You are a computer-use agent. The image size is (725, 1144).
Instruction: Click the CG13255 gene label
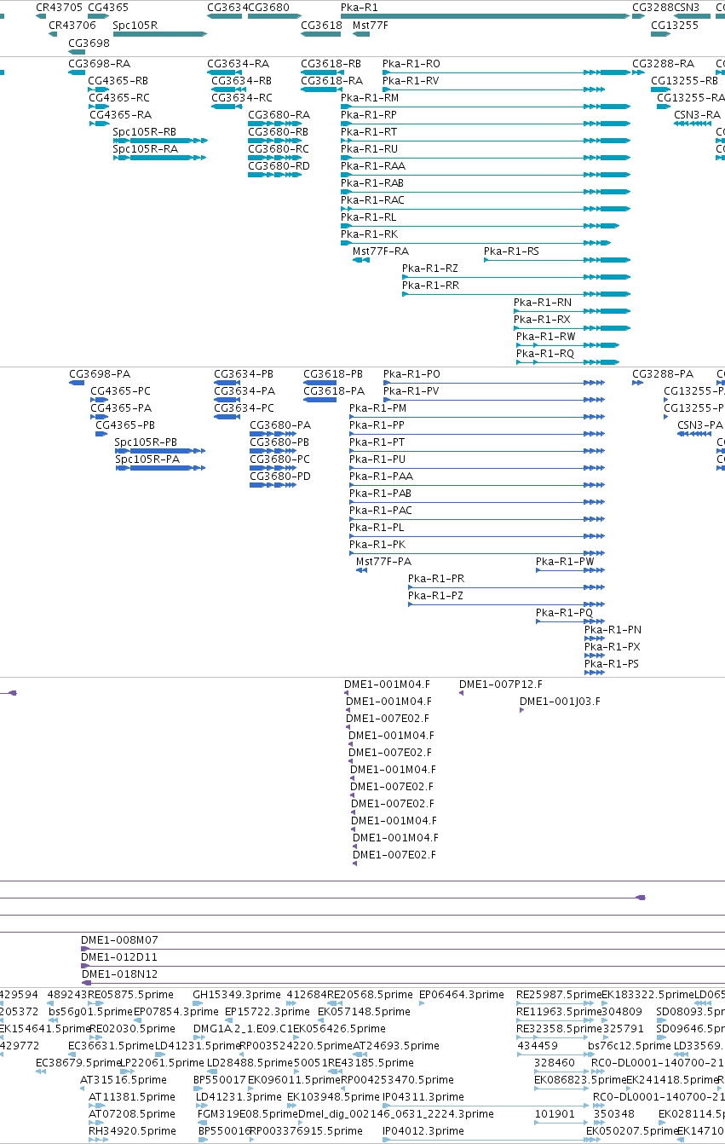point(675,26)
